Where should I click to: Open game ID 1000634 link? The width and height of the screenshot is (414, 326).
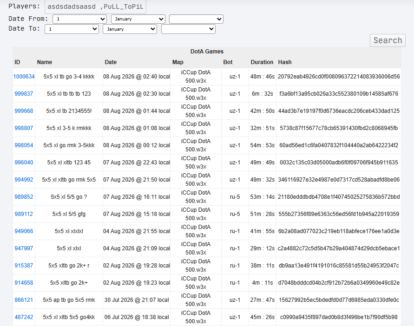point(24,77)
